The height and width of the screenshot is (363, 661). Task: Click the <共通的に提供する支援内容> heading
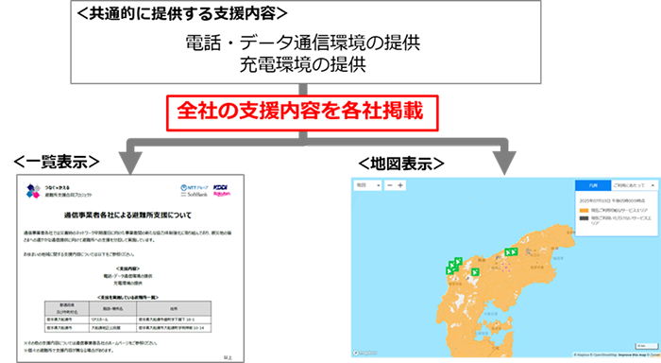(181, 13)
